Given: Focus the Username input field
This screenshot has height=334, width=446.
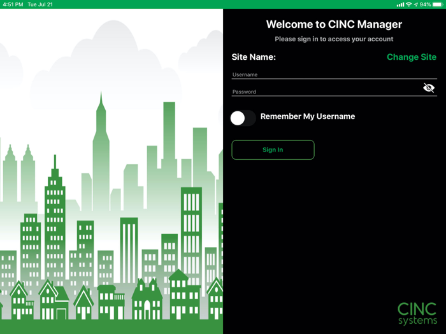Looking at the screenshot, I should (x=334, y=74).
